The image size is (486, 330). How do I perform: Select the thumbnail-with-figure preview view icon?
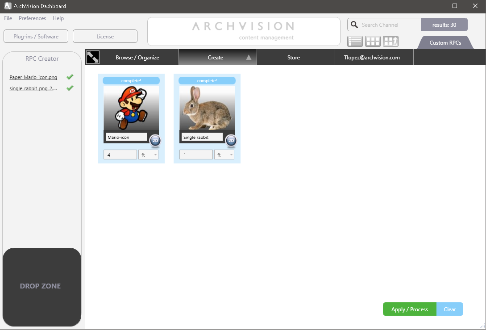click(390, 41)
